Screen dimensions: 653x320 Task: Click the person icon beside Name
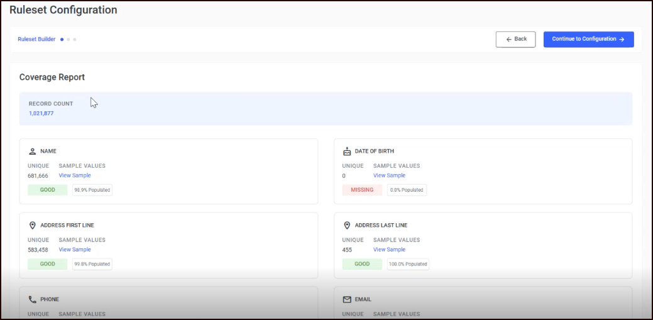[x=33, y=152]
